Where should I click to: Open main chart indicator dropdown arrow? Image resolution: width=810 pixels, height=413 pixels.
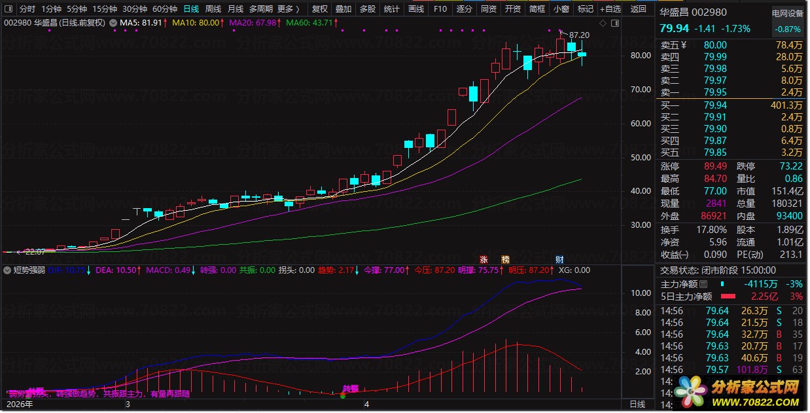coord(114,23)
